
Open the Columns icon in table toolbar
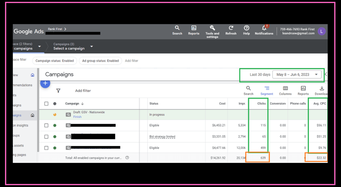click(x=285, y=89)
